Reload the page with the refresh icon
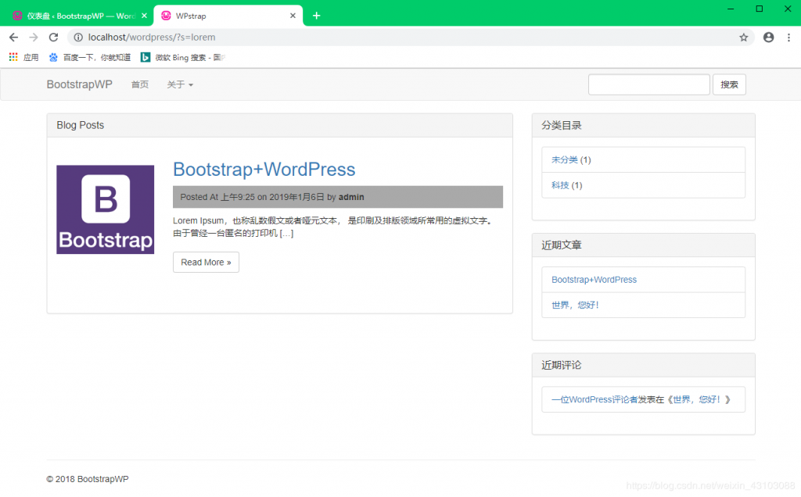Image resolution: width=801 pixels, height=497 pixels. [x=54, y=38]
